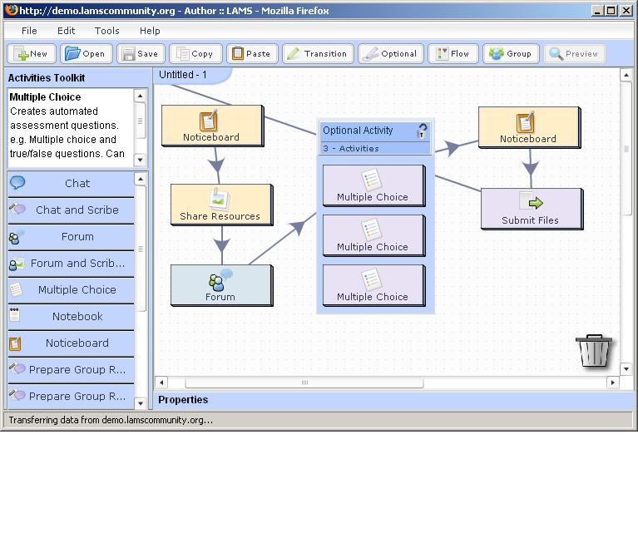The width and height of the screenshot is (638, 543).
Task: Select the first Multiple Choice optional activity
Action: tap(373, 185)
